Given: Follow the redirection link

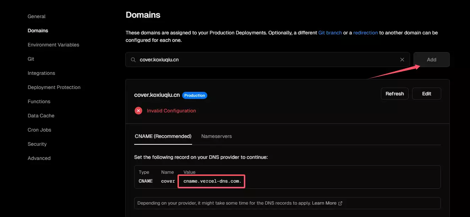Looking at the screenshot, I should [x=365, y=33].
